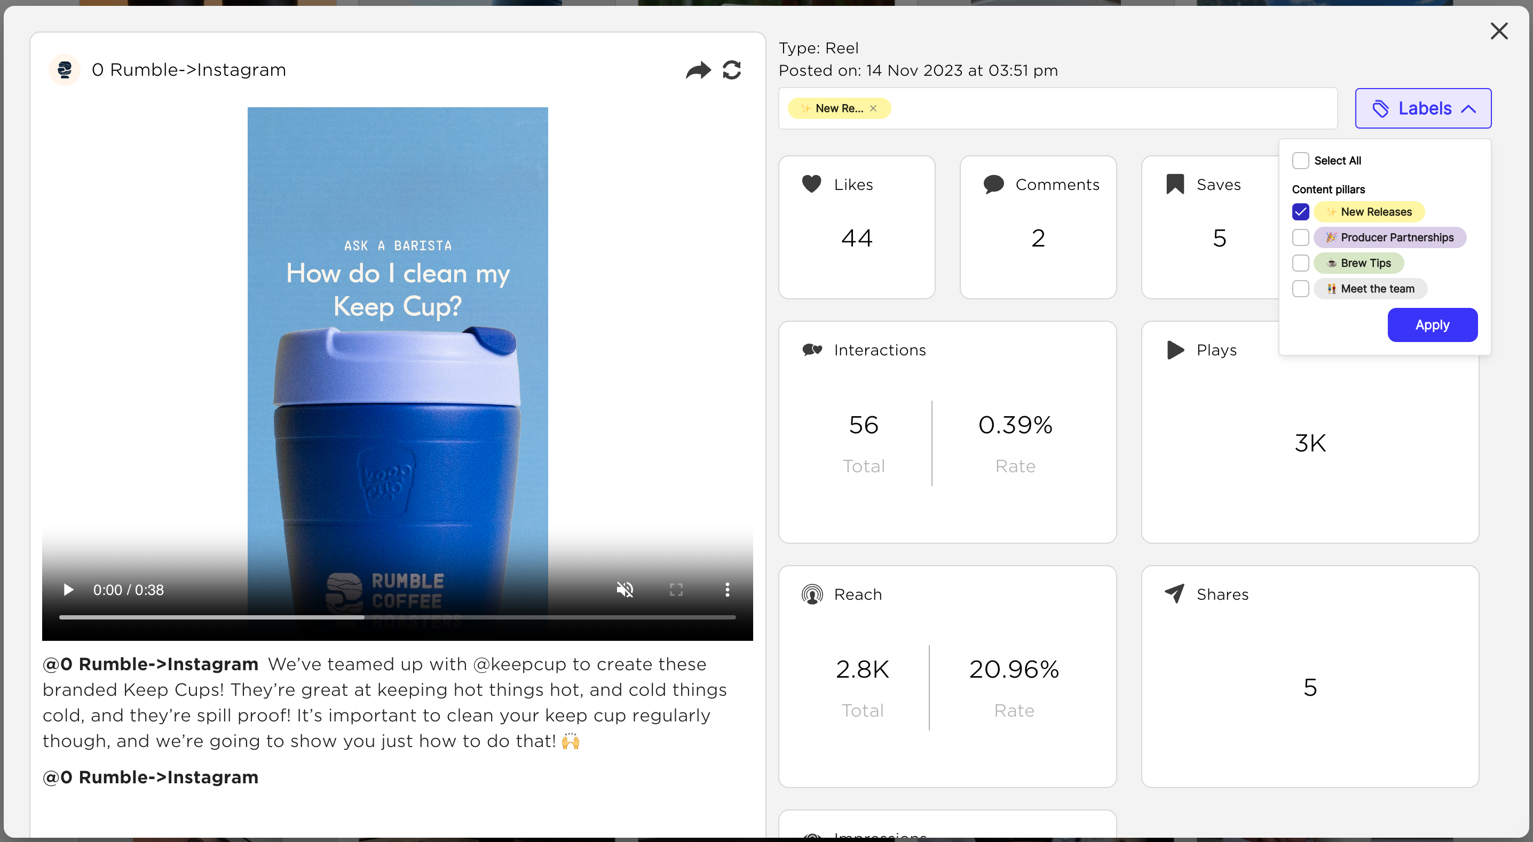The image size is (1533, 842).
Task: Check the Brew Tips checkbox
Action: point(1300,263)
